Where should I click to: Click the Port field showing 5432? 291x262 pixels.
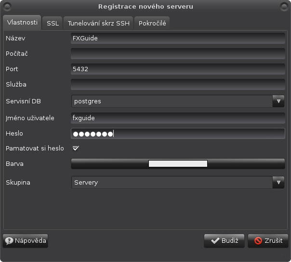[x=178, y=69]
